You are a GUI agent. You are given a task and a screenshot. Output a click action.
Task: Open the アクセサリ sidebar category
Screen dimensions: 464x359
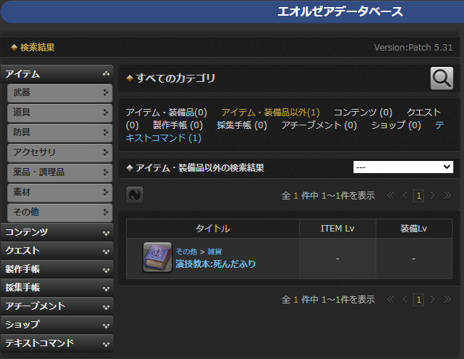coord(60,152)
